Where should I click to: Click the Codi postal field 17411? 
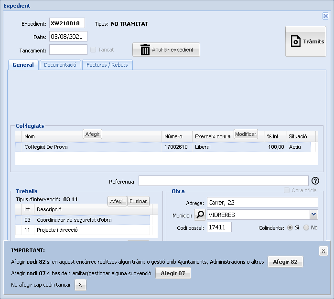(x=219, y=227)
